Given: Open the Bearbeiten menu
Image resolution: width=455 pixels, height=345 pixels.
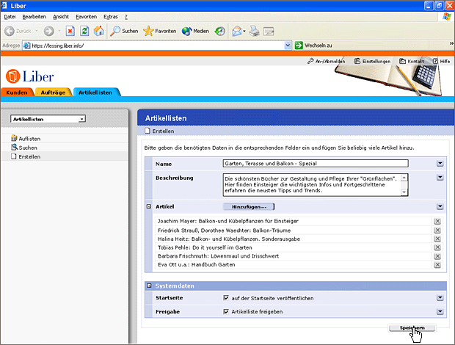Looking at the screenshot, I should coord(34,17).
